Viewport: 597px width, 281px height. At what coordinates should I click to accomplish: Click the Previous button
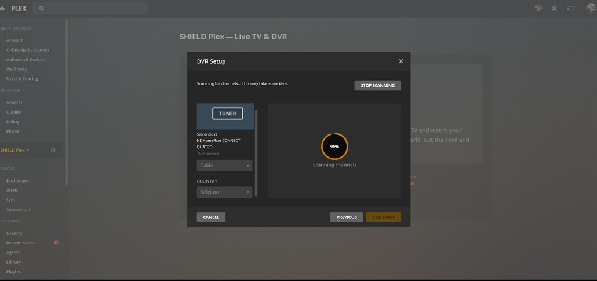tap(347, 217)
